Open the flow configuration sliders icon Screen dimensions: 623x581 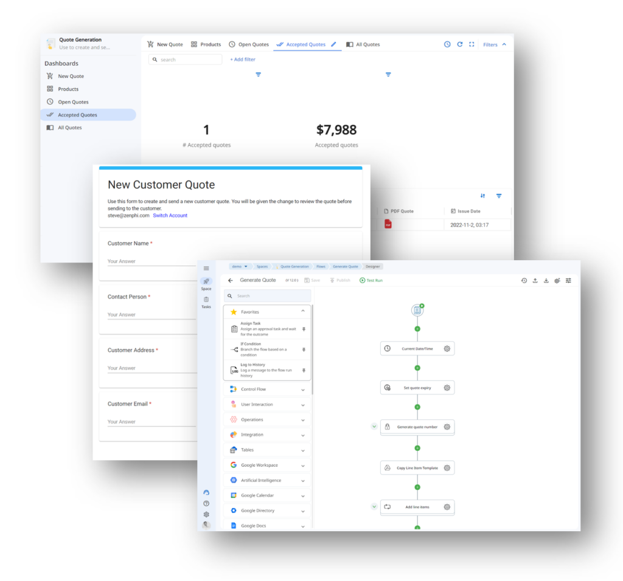point(568,280)
